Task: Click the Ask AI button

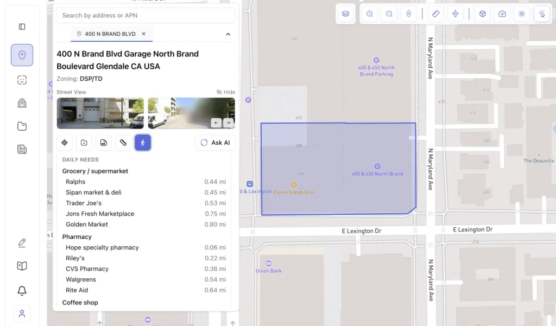Action: [x=215, y=143]
